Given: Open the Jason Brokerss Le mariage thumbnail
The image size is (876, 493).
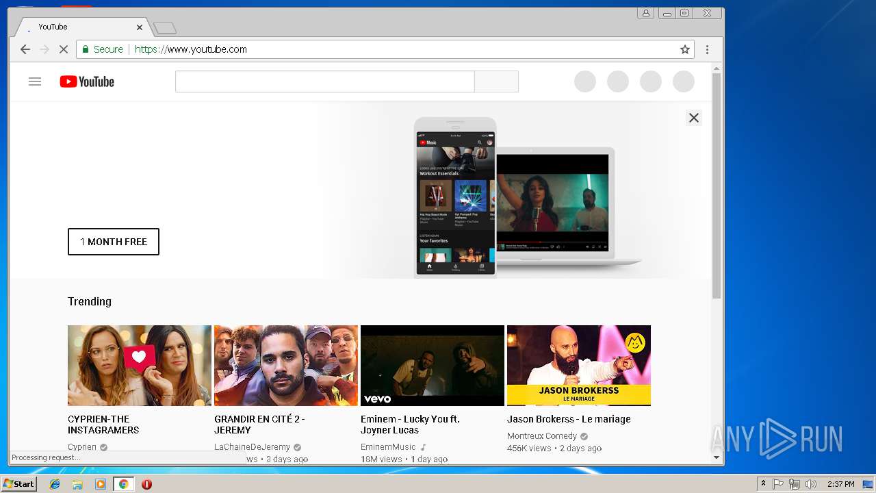Looking at the screenshot, I should (579, 366).
